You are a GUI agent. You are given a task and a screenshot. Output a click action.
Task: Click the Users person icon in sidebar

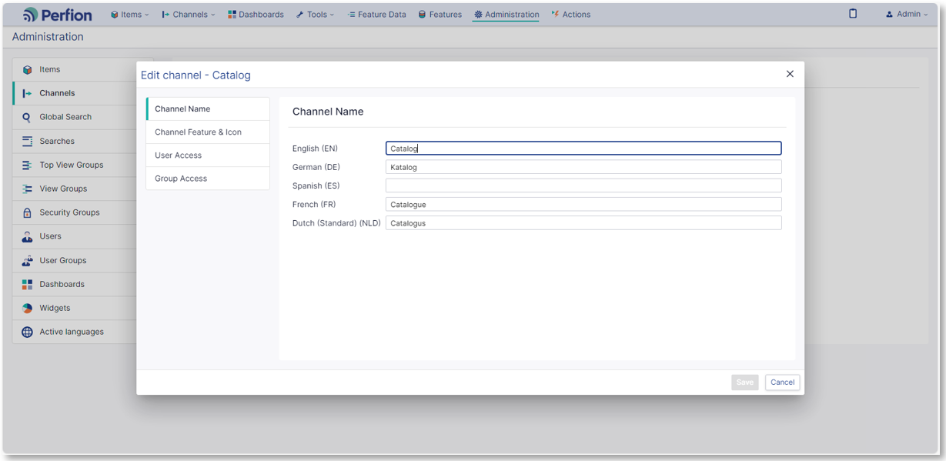tap(28, 237)
